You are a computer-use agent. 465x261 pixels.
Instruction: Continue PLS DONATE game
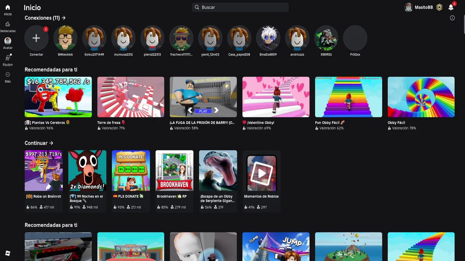click(x=131, y=170)
